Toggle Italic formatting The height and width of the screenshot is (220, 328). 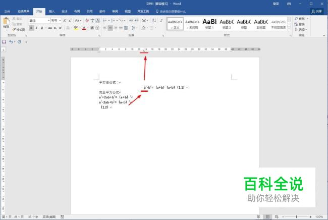click(37, 28)
